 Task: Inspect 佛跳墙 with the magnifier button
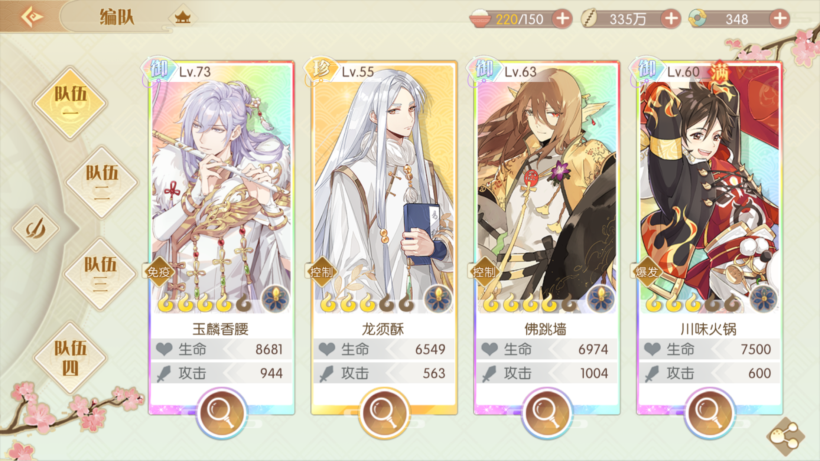pos(547,413)
